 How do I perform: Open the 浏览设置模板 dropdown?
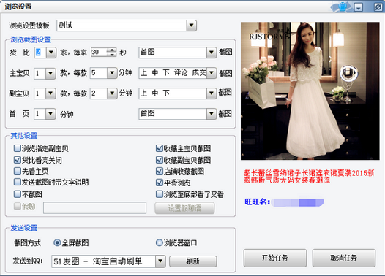(191, 26)
